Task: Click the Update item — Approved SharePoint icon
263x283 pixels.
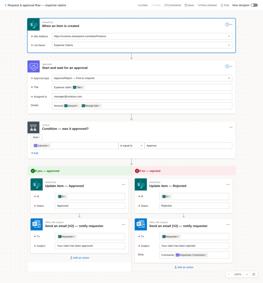Action: 37,184
